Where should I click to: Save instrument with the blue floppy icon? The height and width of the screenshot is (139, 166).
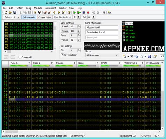coord(150,56)
